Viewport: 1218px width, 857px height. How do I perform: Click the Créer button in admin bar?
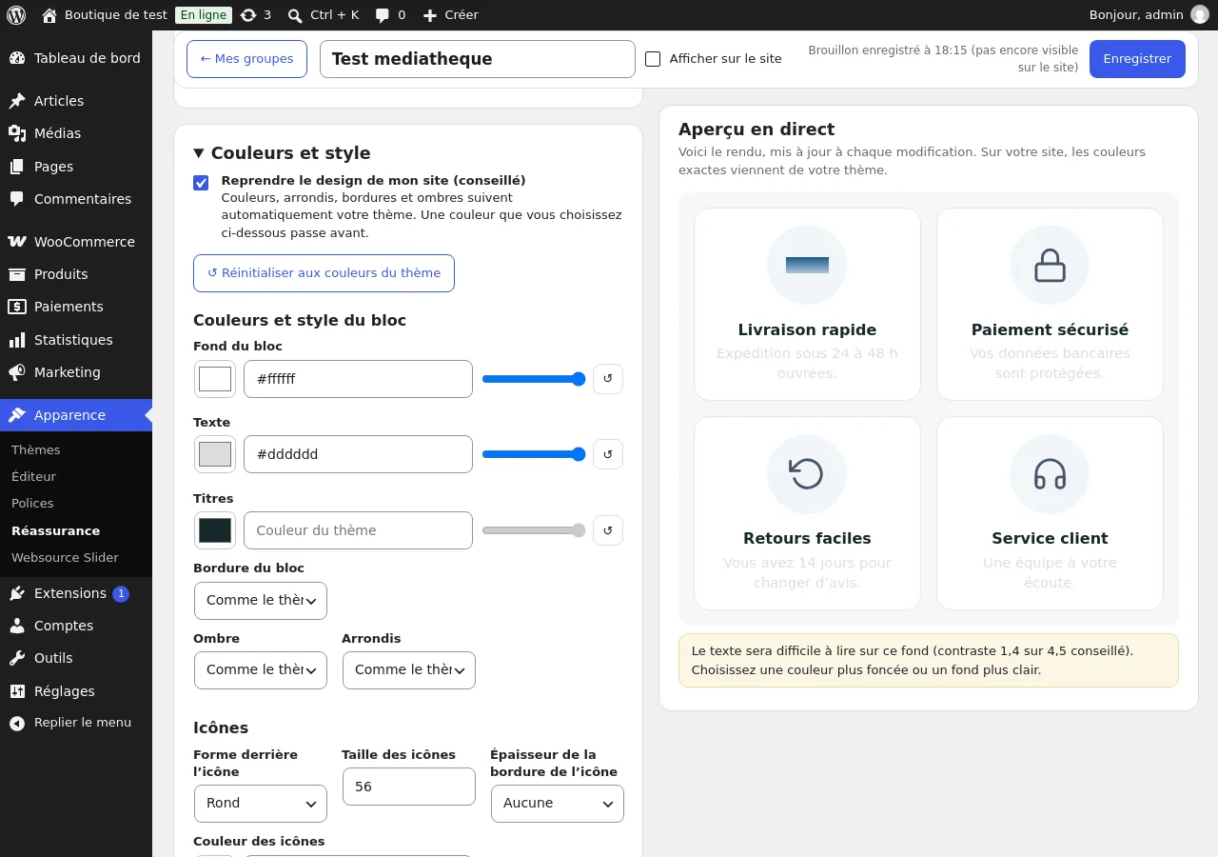[450, 15]
